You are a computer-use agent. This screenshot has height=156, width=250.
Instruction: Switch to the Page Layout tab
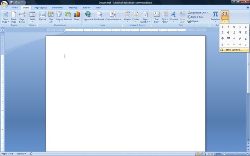point(40,8)
